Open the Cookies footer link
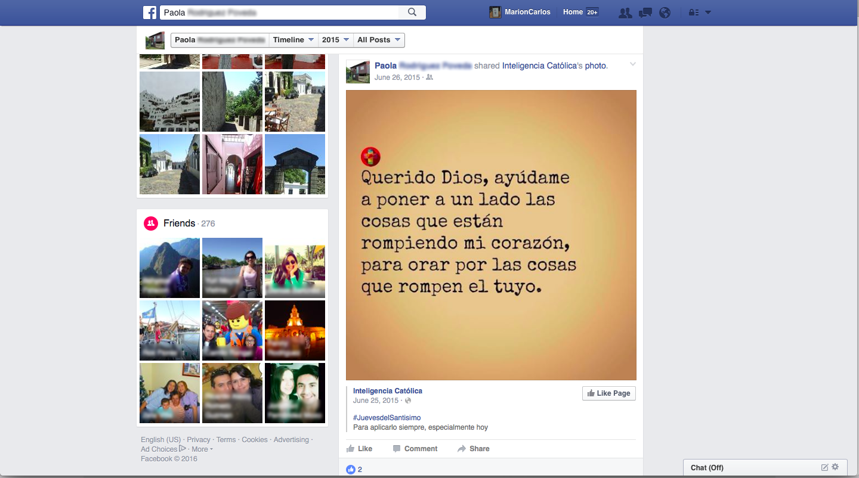 [x=255, y=440]
